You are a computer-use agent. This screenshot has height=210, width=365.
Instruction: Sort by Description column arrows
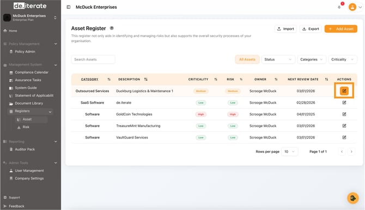(x=145, y=80)
